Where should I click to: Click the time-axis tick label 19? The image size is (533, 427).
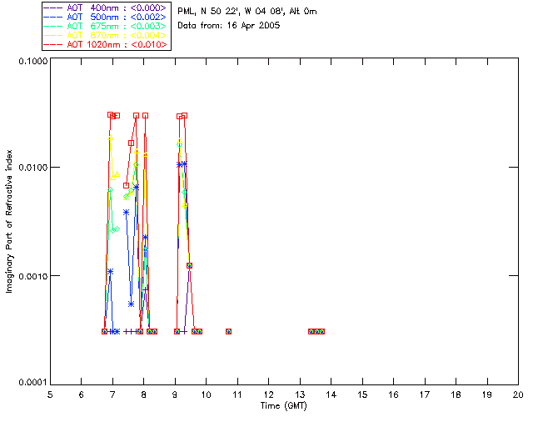click(x=487, y=394)
